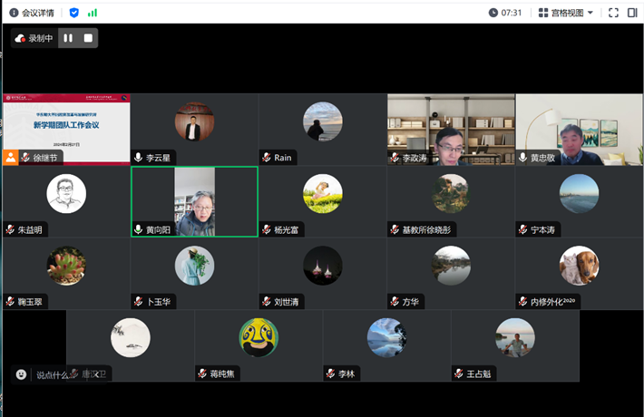Screen dimensions: 644x417
Task: Click the orange host icon on 徐继节
Action: pos(11,158)
